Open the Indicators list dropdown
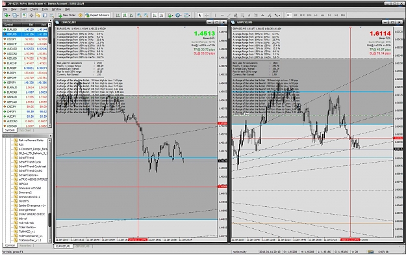Screen dimensions: 406x255 [x=170, y=16]
